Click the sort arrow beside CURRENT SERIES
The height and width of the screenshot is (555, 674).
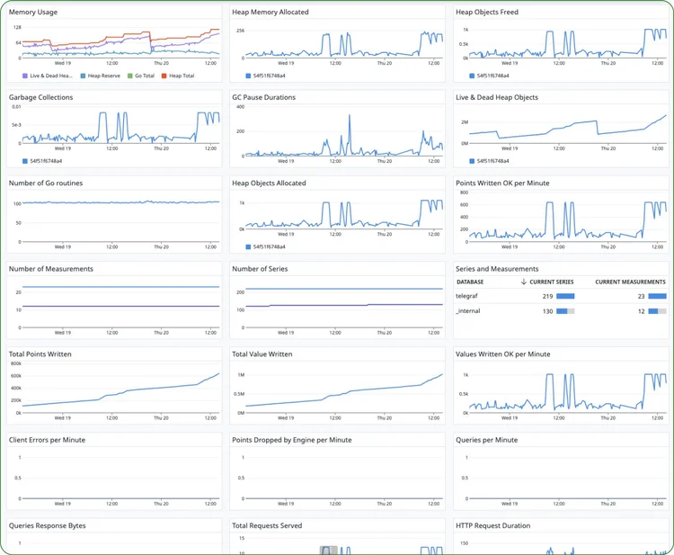point(524,282)
